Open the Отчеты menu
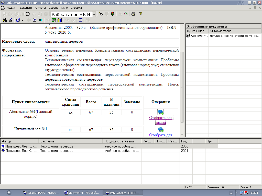Viewport: 262px width, 196px height. point(40,8)
